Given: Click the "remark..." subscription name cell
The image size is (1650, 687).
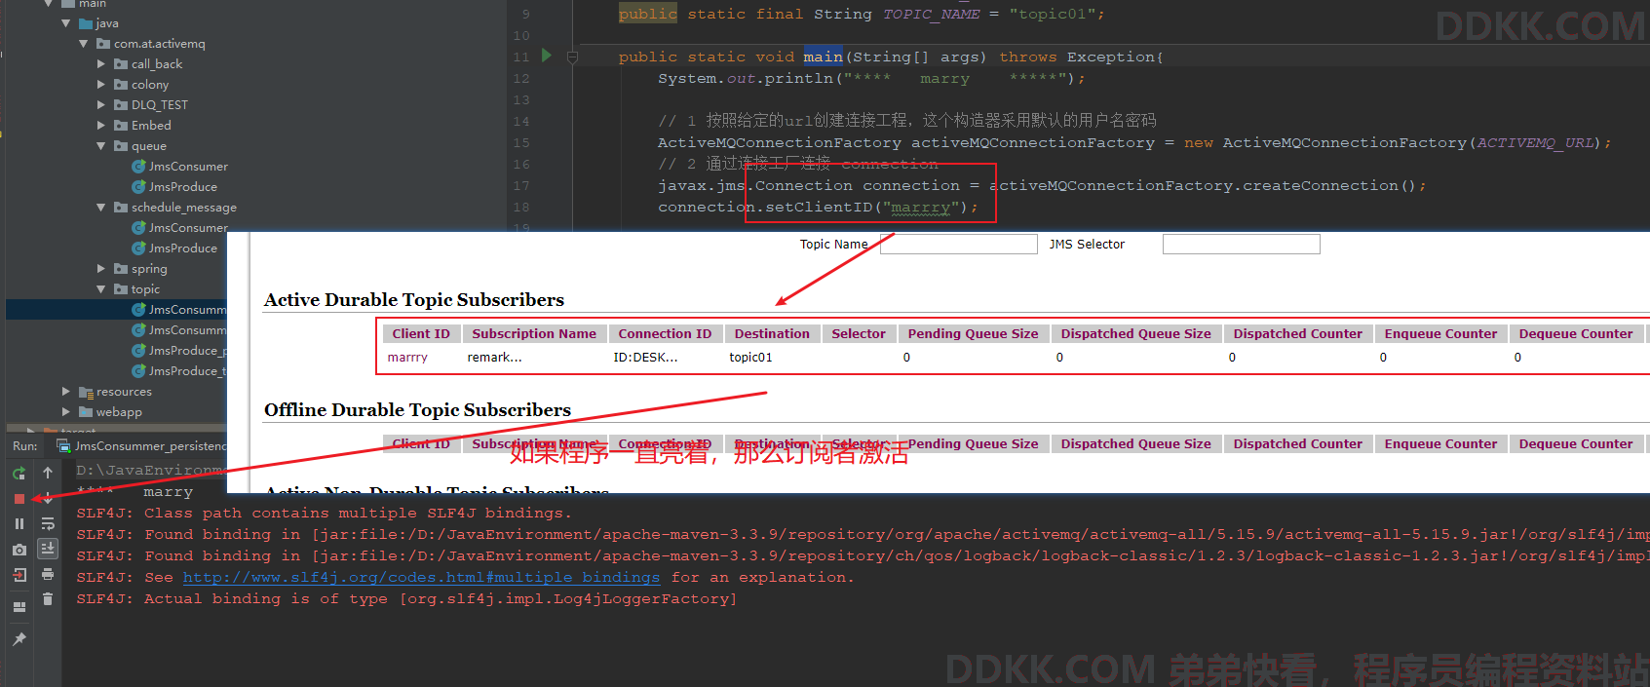Looking at the screenshot, I should point(494,358).
